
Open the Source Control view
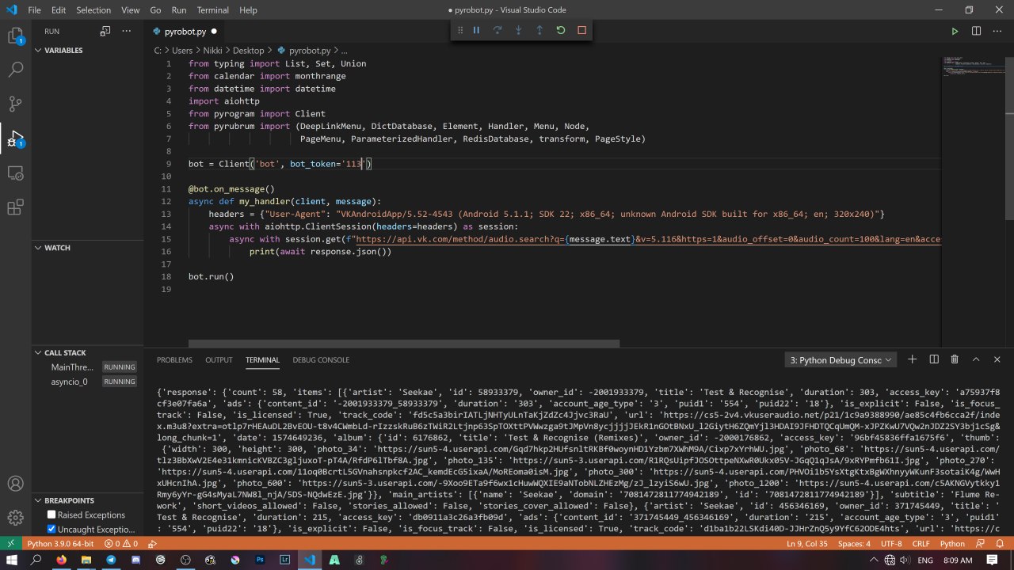[15, 104]
